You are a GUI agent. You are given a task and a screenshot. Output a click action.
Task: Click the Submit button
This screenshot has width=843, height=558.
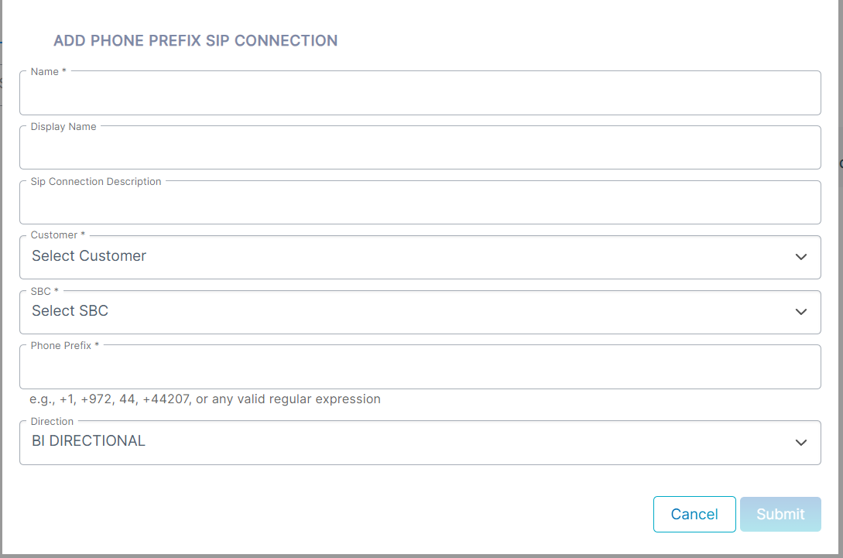(x=780, y=514)
